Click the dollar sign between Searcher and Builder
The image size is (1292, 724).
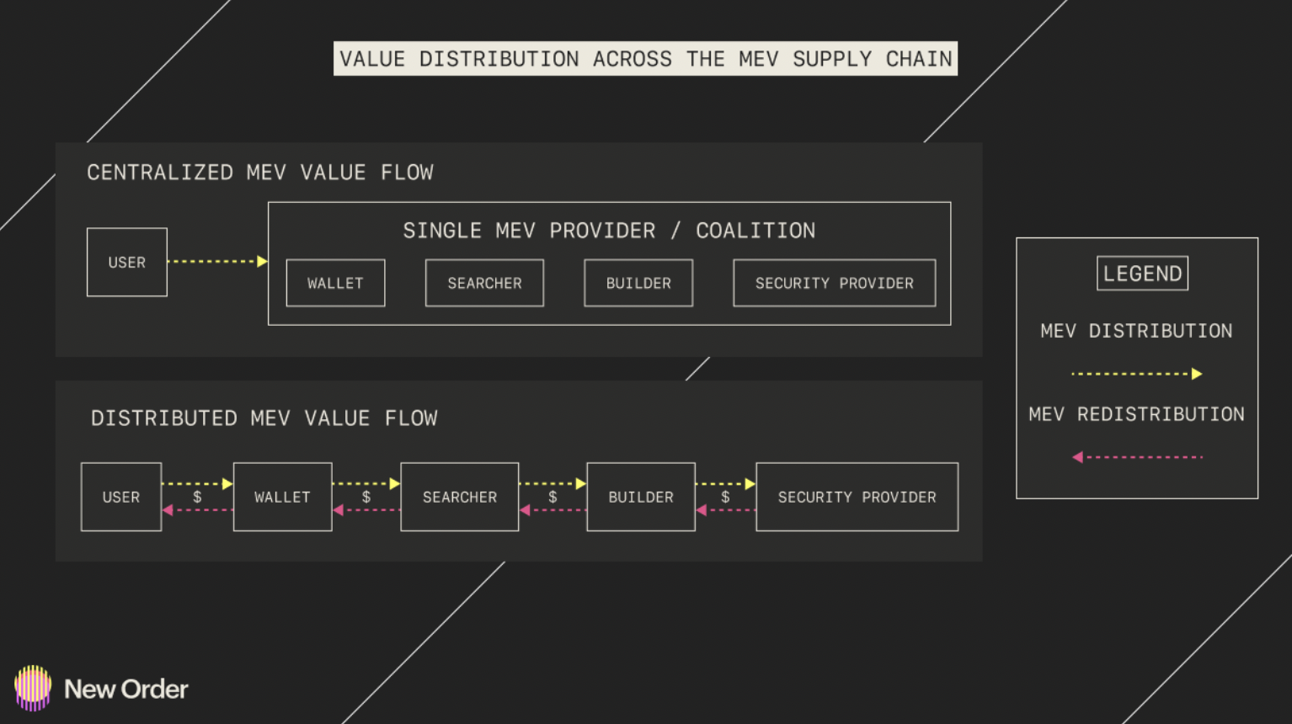[x=553, y=497]
